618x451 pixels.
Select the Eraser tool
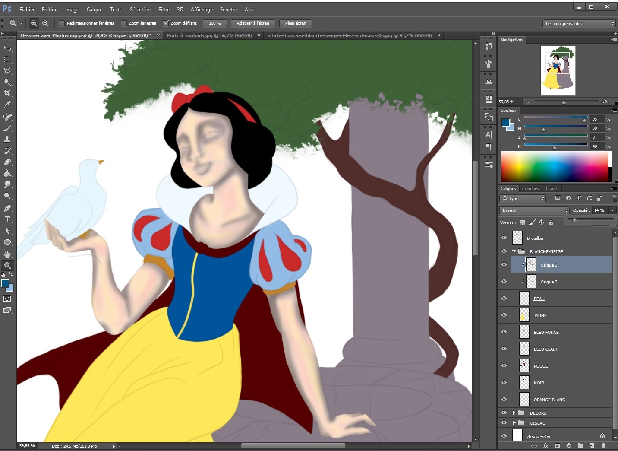pos(7,162)
